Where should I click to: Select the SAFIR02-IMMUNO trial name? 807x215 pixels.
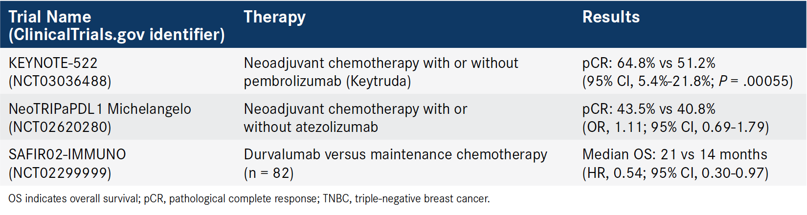(67, 154)
